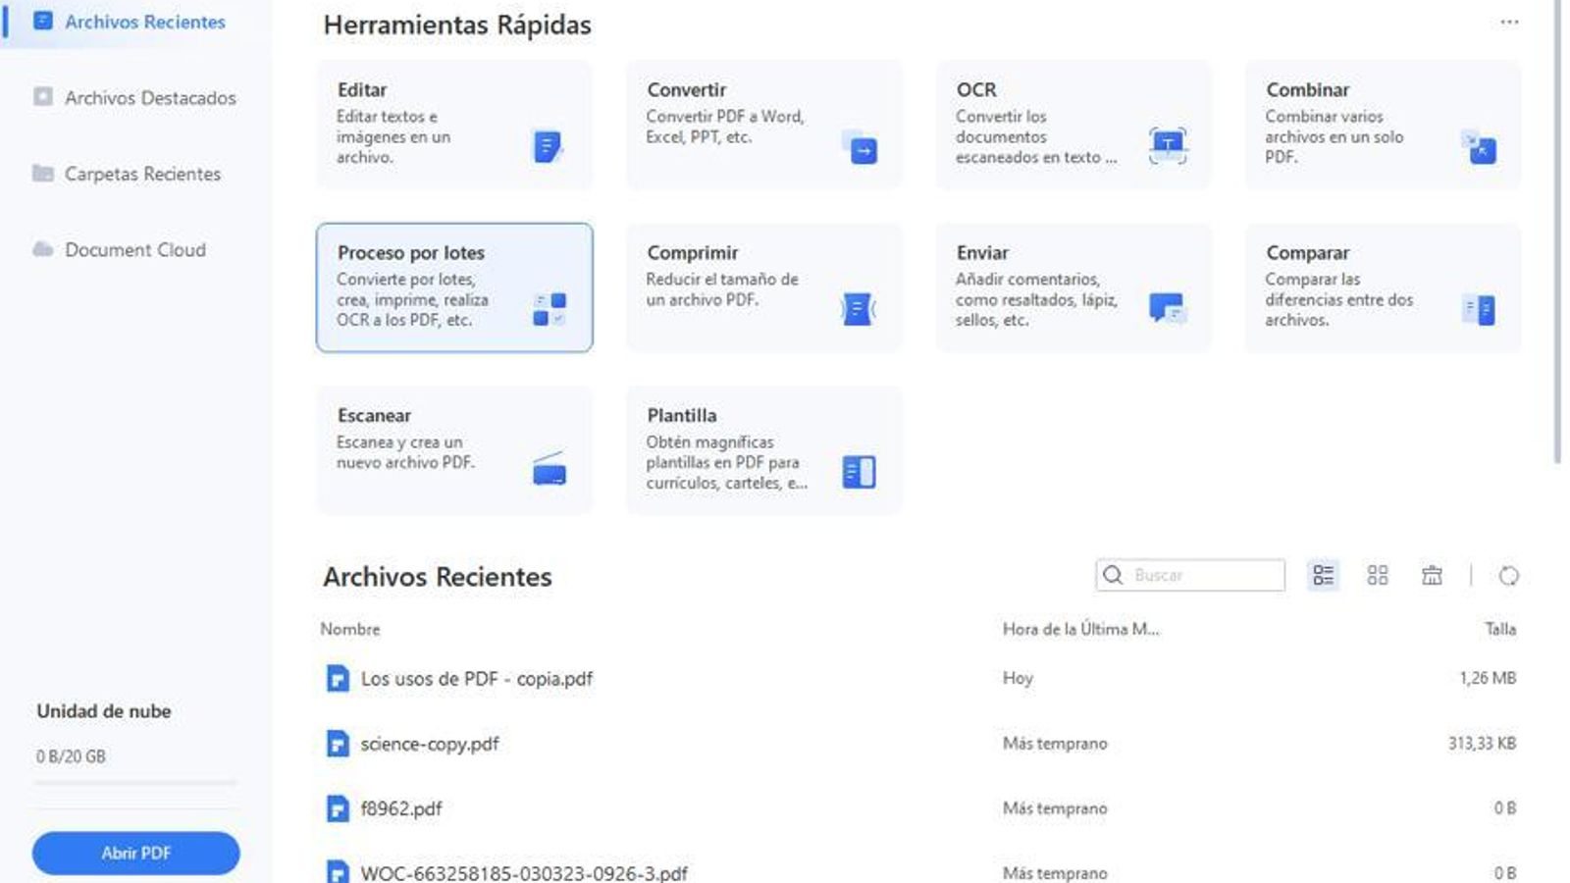Open the Proceso por lotes card

tap(454, 286)
